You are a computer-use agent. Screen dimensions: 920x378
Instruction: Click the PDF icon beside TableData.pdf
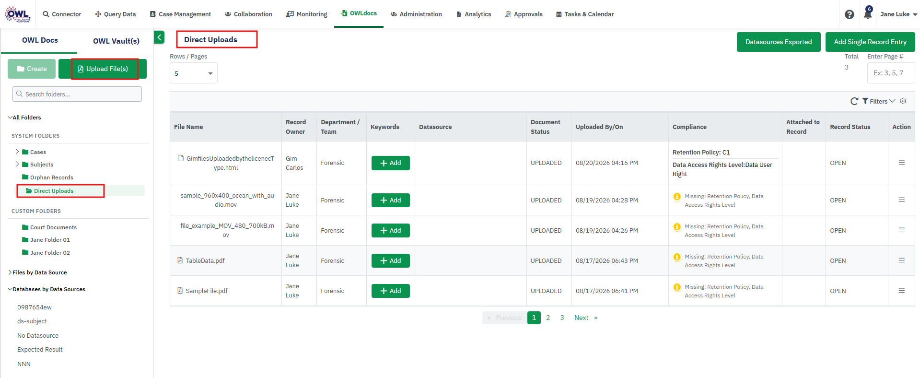click(x=180, y=260)
